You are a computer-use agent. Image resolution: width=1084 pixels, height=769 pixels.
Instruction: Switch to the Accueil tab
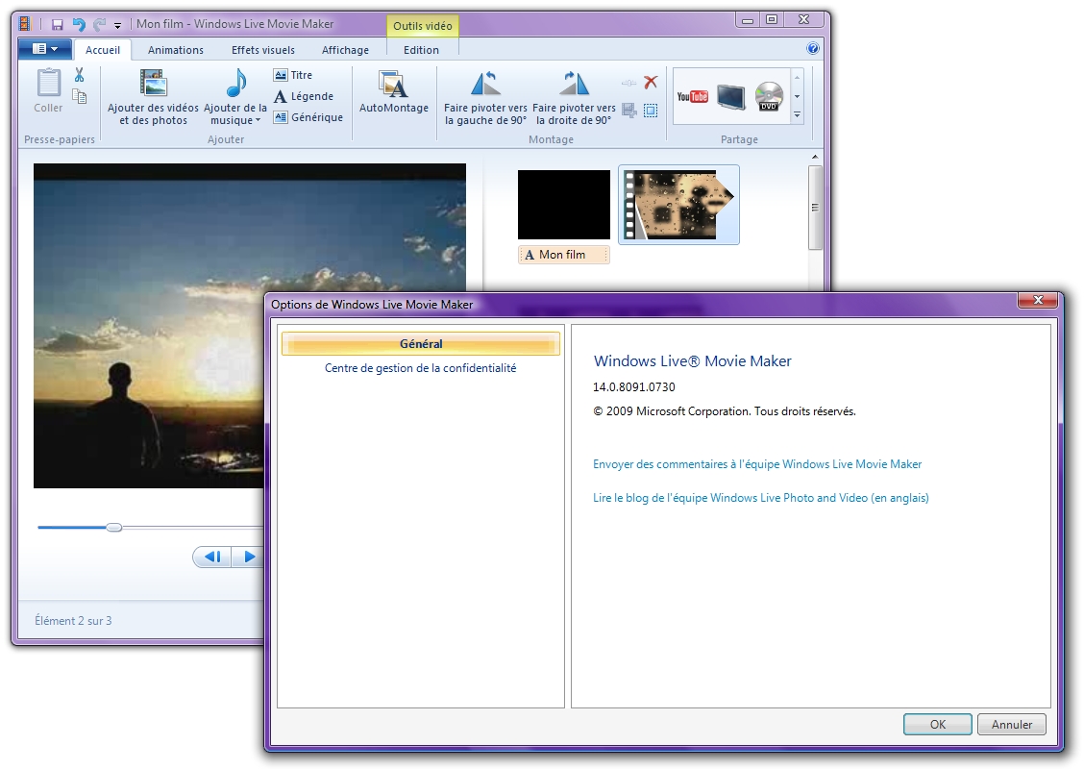[102, 50]
